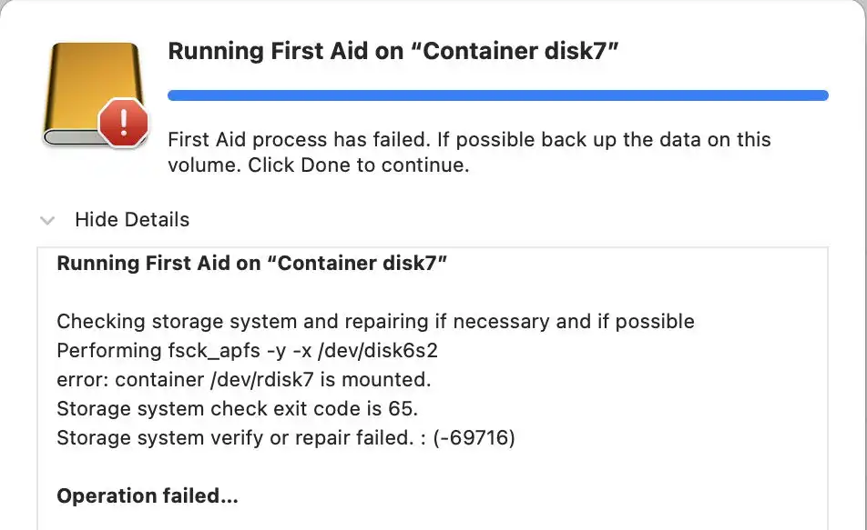Image resolution: width=867 pixels, height=530 pixels.
Task: Click the red error alert badge
Action: (122, 124)
